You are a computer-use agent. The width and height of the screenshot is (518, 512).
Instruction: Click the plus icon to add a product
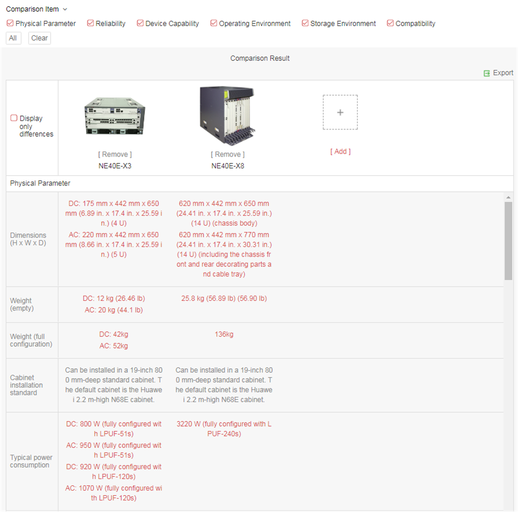pos(340,112)
